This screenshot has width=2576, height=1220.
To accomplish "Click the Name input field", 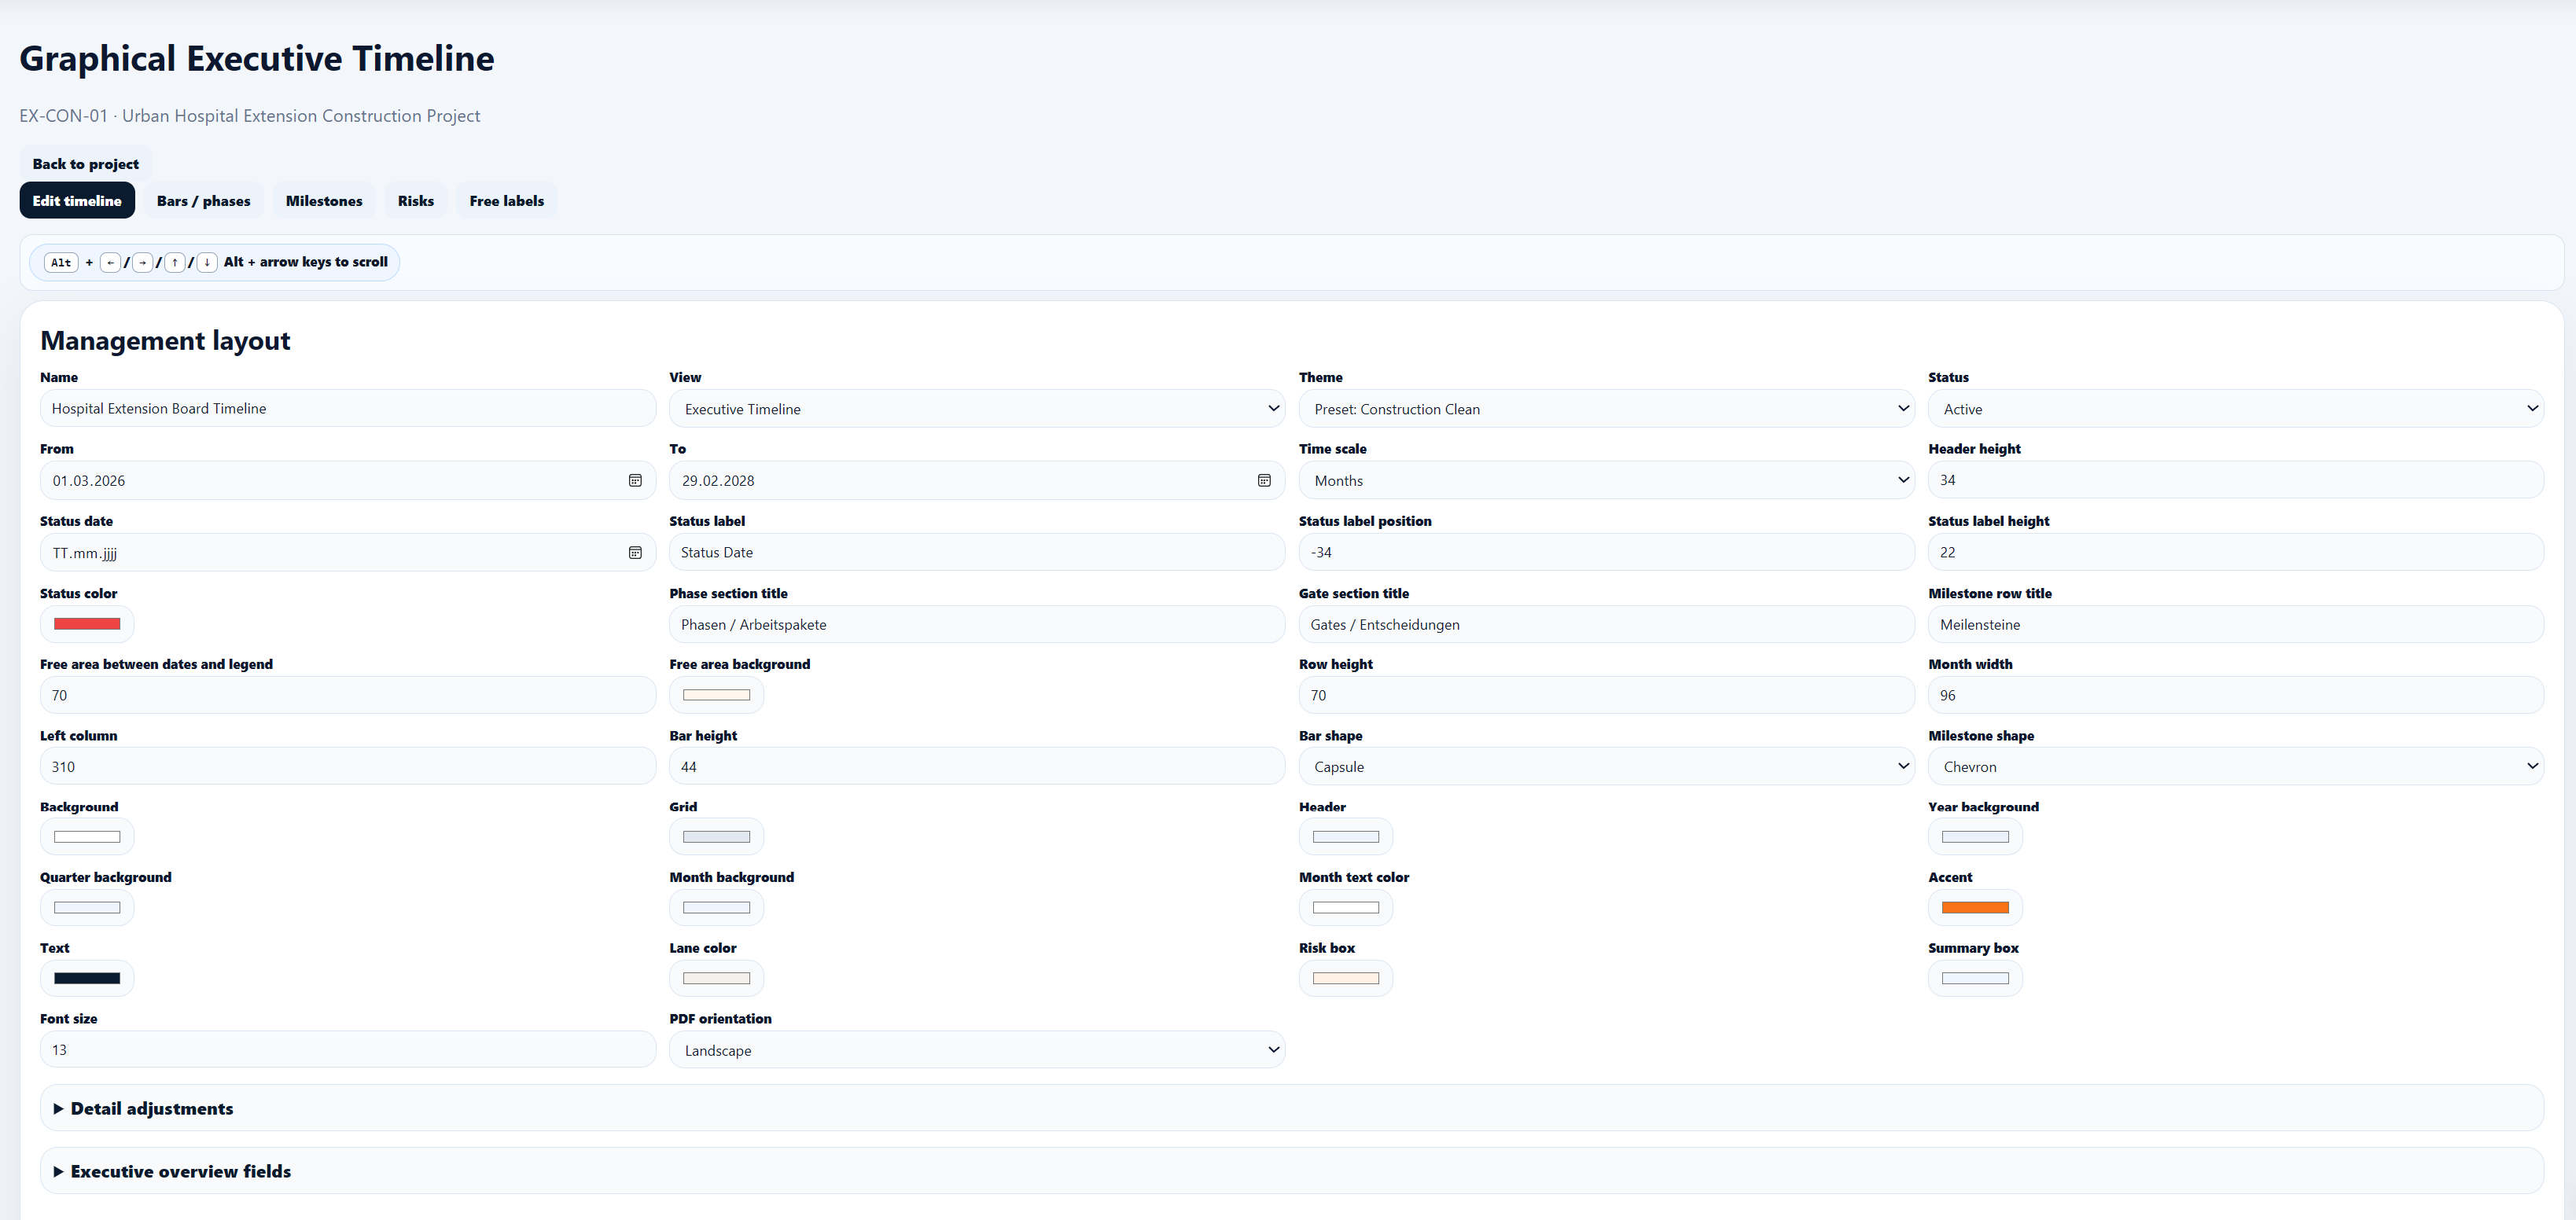I will pos(348,408).
